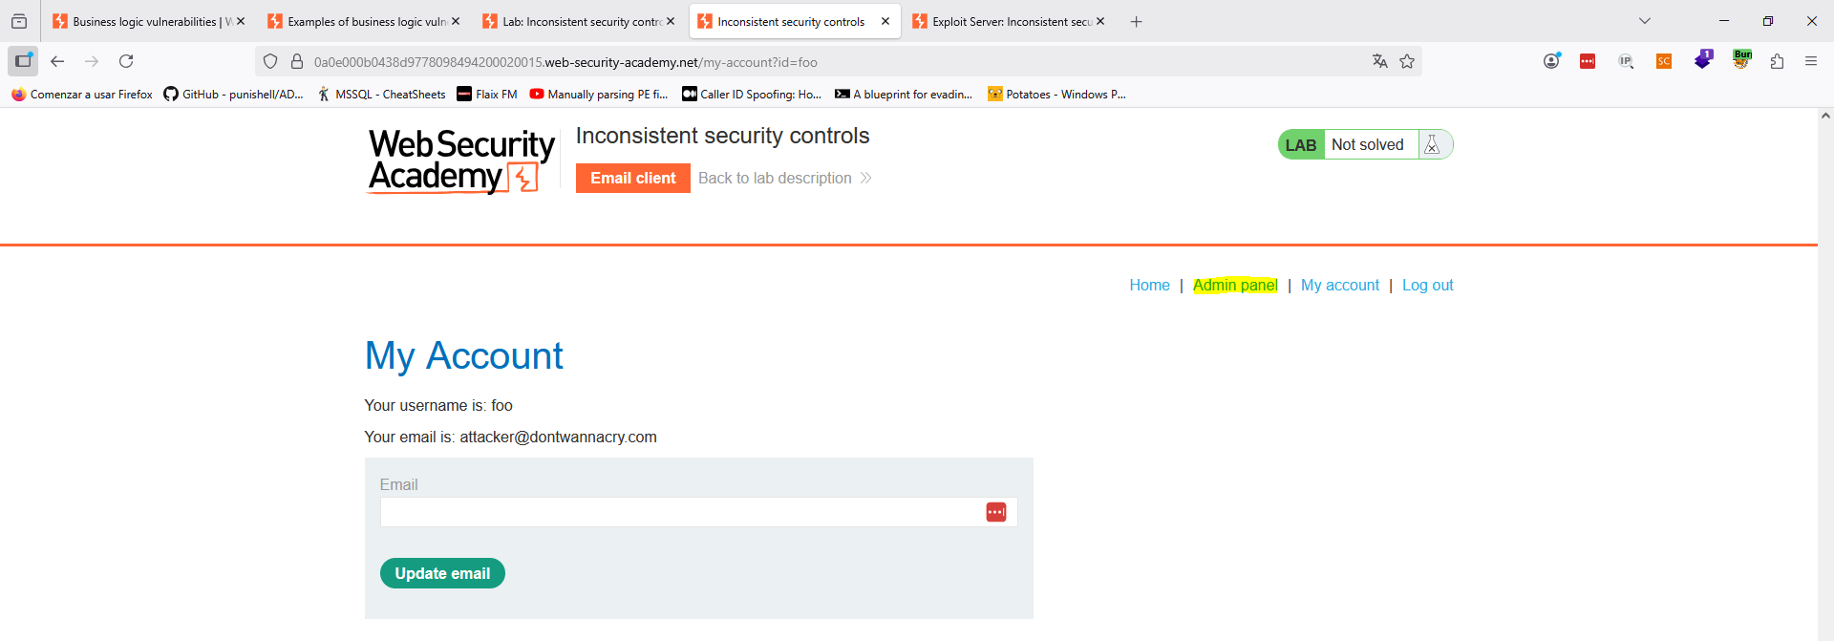Open the translate page icon

click(1379, 61)
